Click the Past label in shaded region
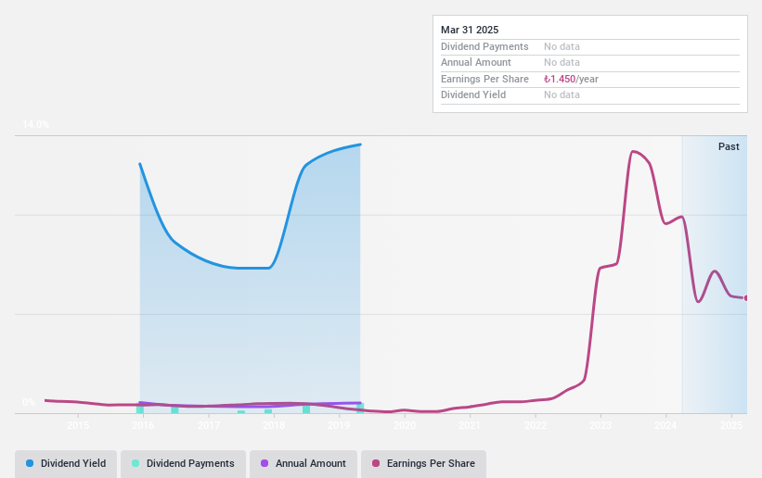The image size is (762, 478). pyautogui.click(x=729, y=146)
